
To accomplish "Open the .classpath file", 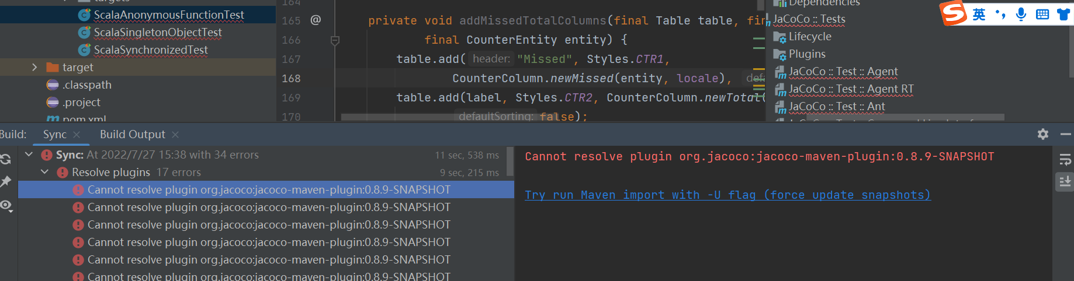I will tap(87, 85).
